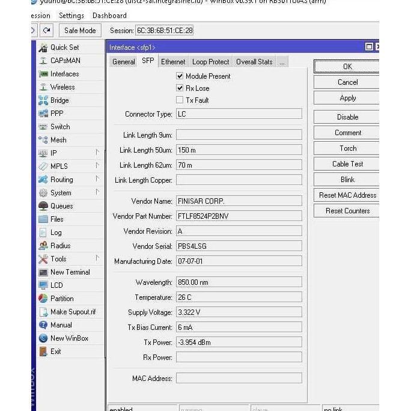Open the Overall Stats tab
The image size is (411, 411).
[254, 62]
